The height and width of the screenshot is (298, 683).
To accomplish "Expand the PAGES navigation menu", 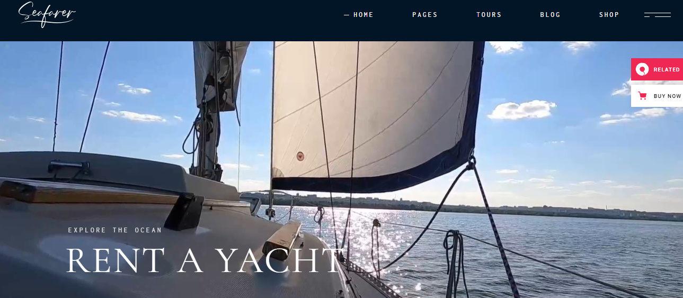I will tap(425, 15).
